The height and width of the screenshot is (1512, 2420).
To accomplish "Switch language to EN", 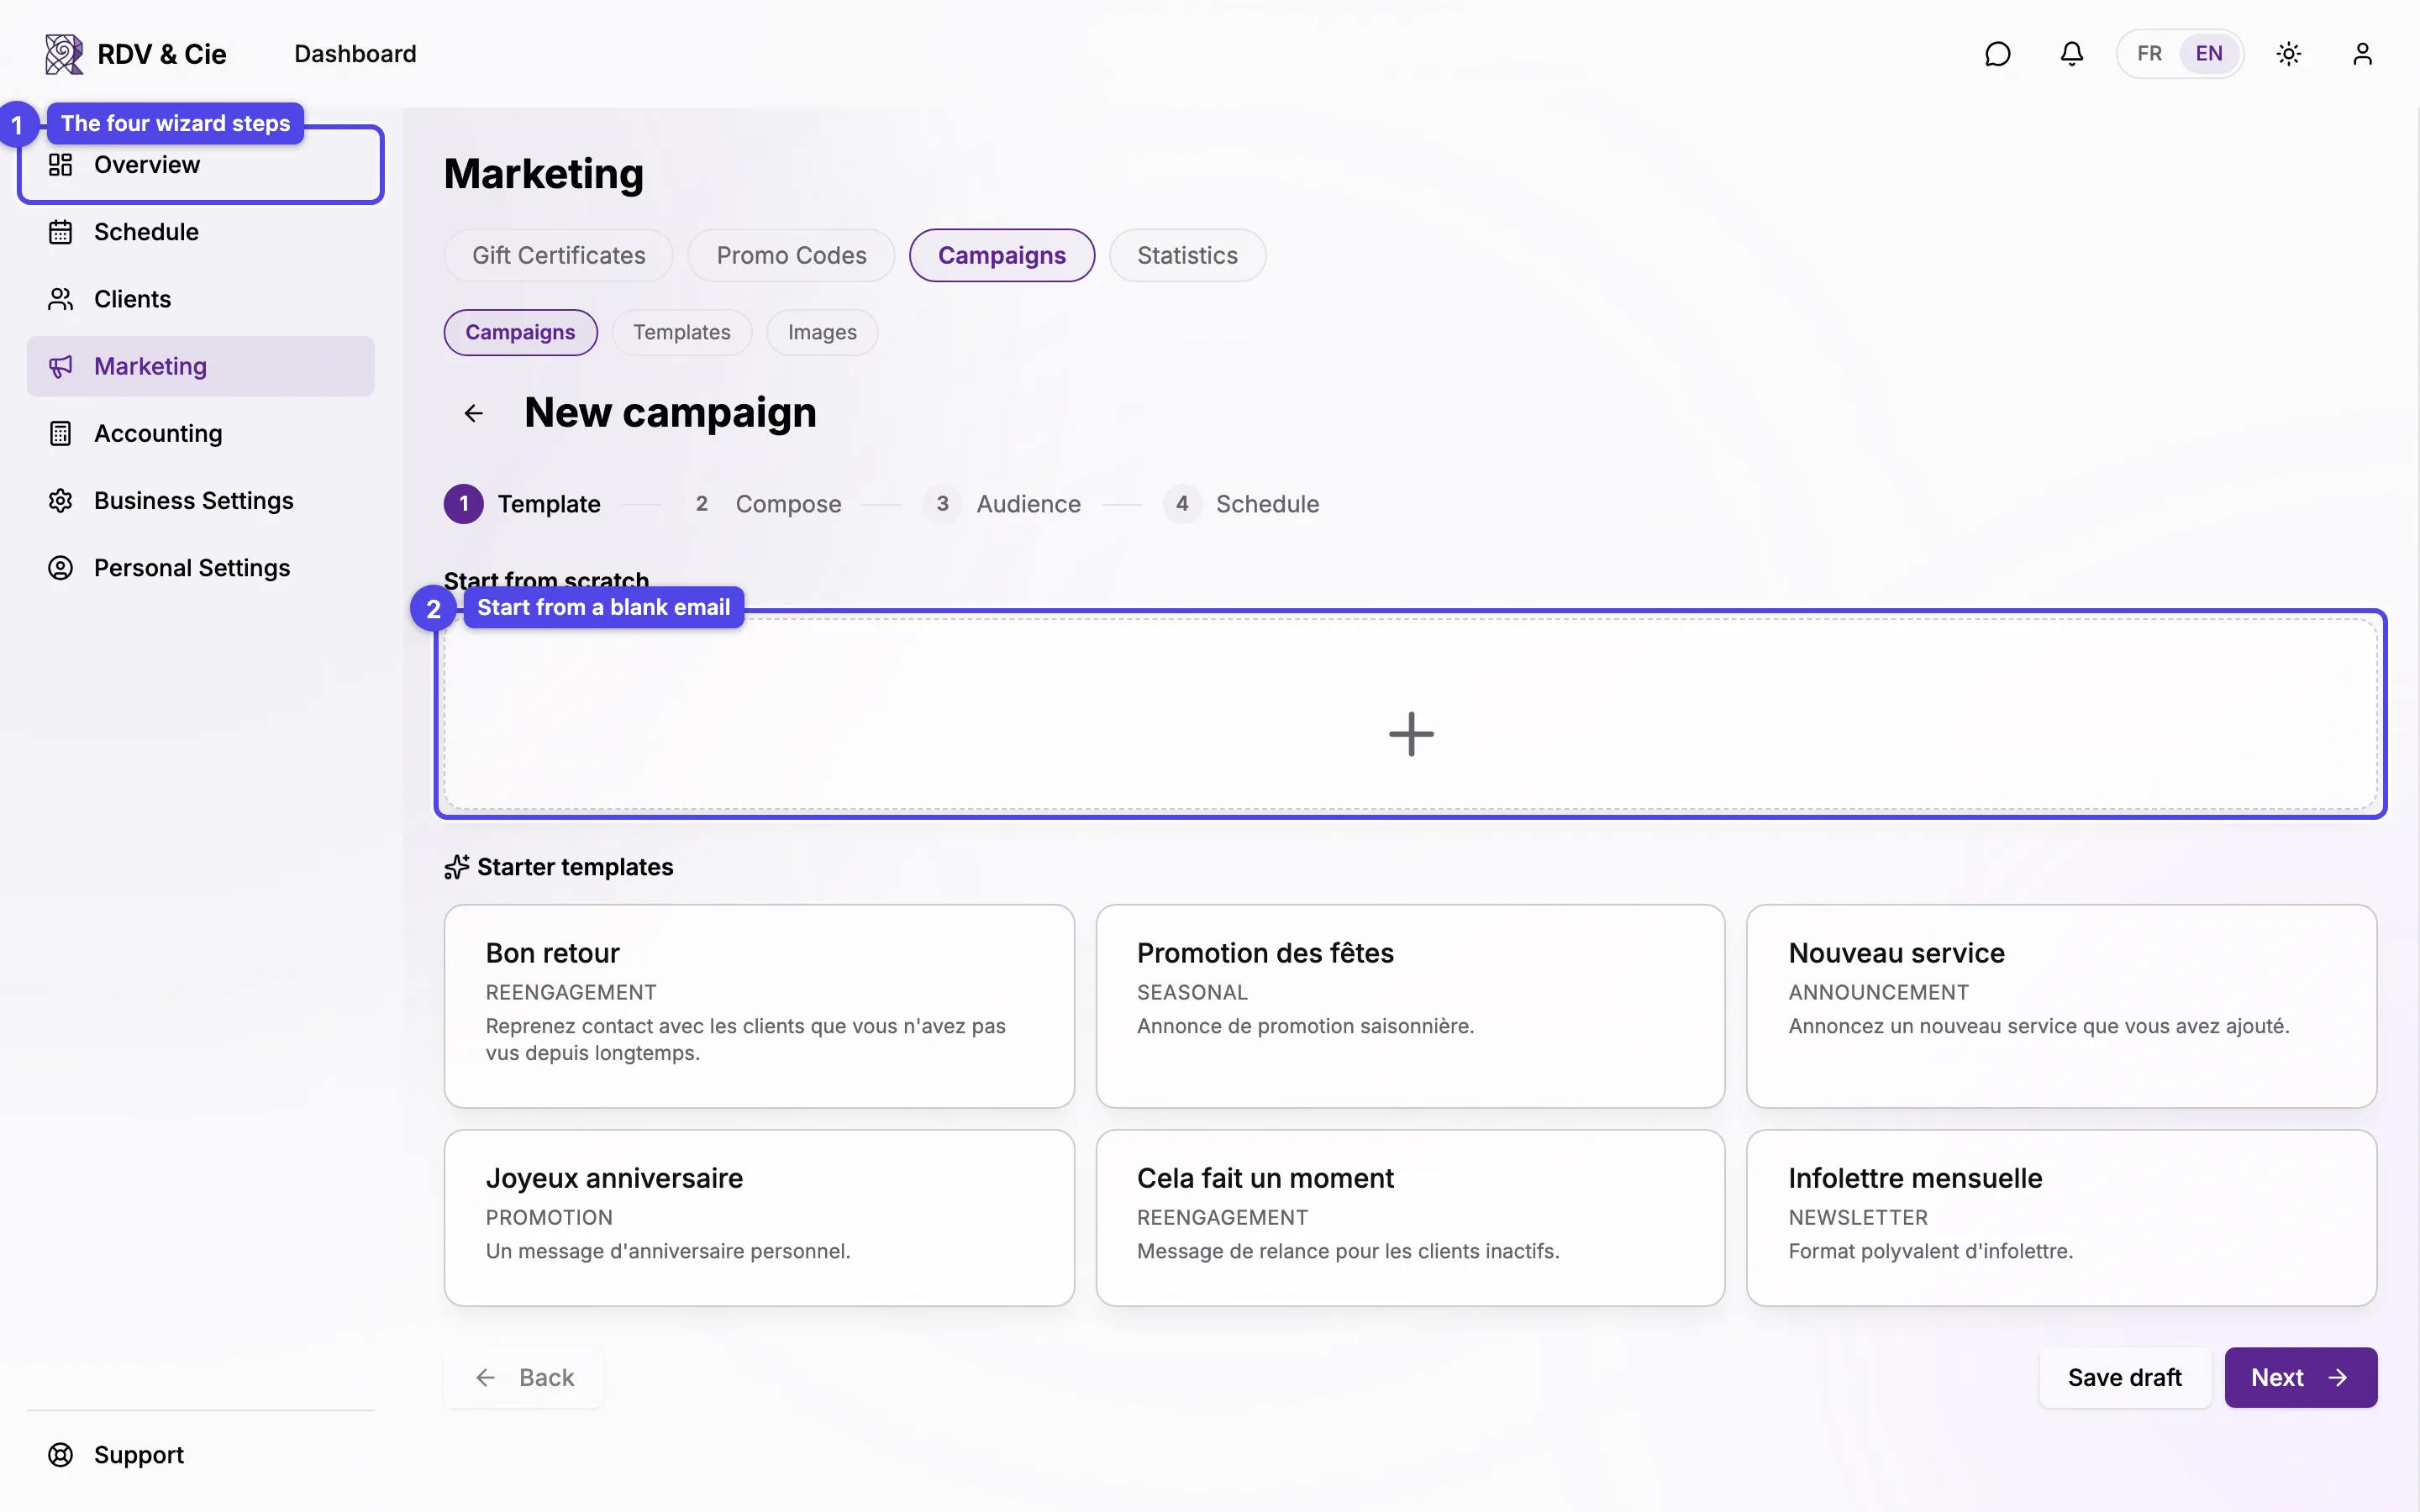I will click(x=2209, y=54).
